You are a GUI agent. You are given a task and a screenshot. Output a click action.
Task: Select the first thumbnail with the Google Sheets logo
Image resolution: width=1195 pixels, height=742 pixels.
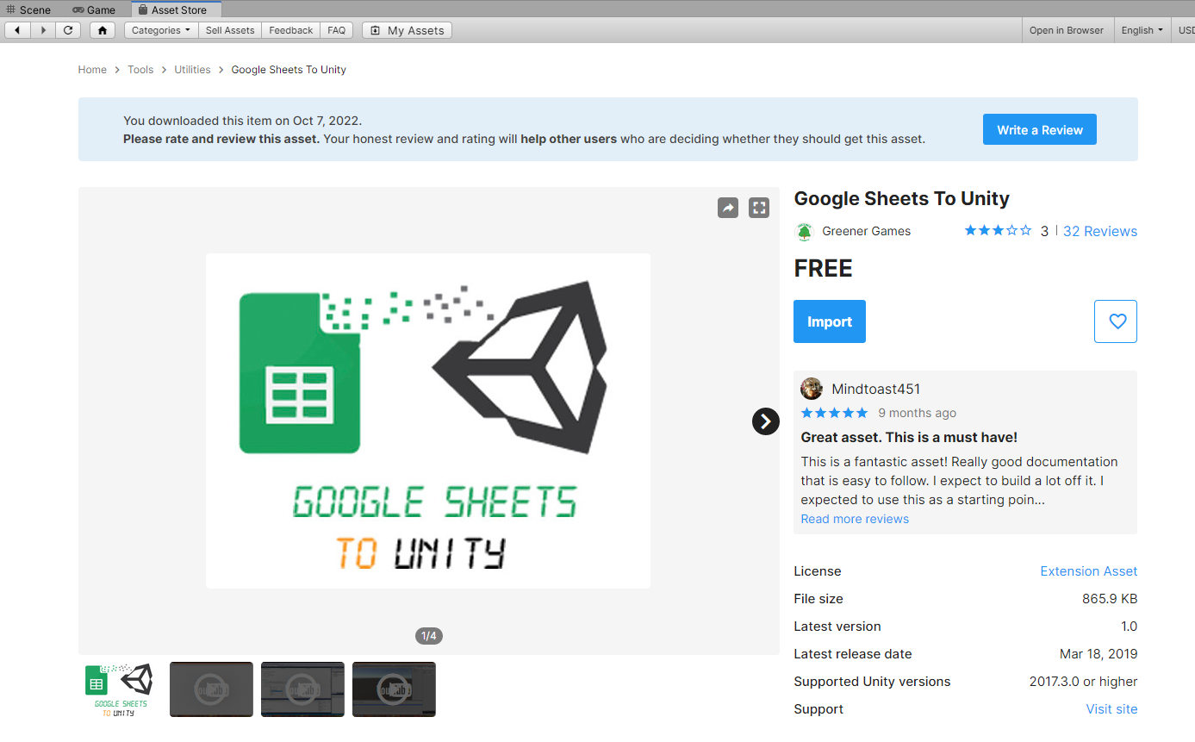point(120,689)
